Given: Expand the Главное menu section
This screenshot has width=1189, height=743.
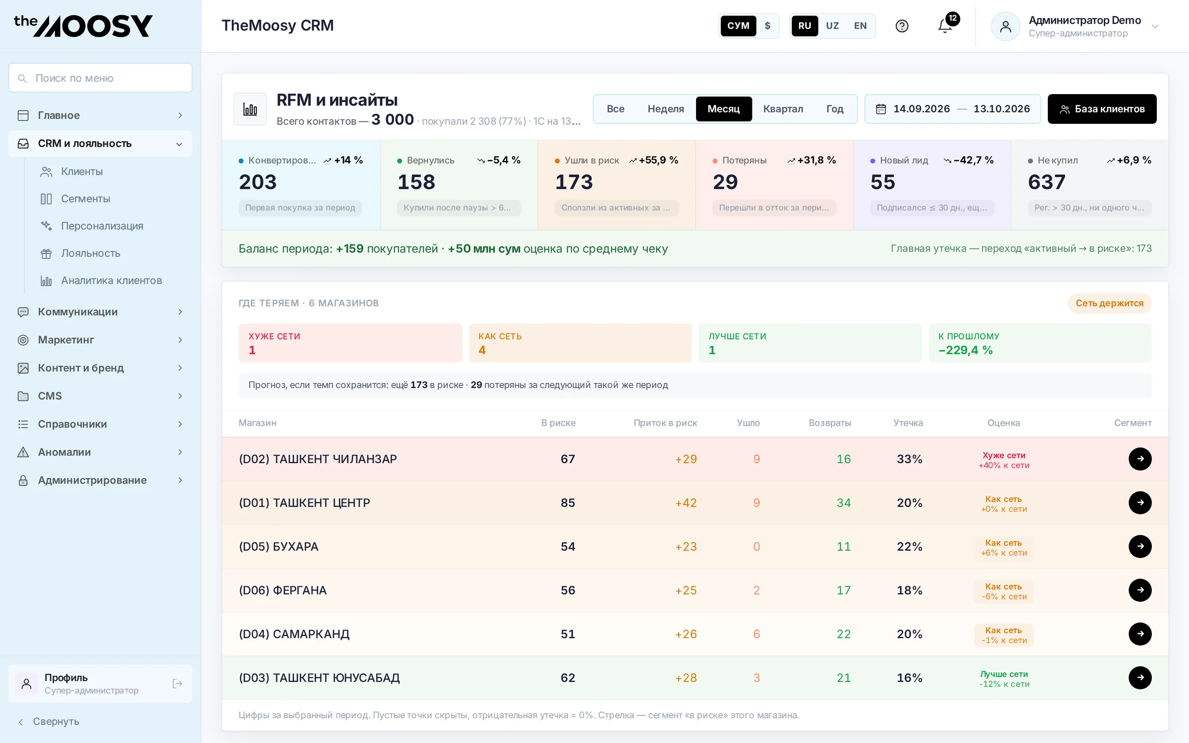Looking at the screenshot, I should click(100, 115).
